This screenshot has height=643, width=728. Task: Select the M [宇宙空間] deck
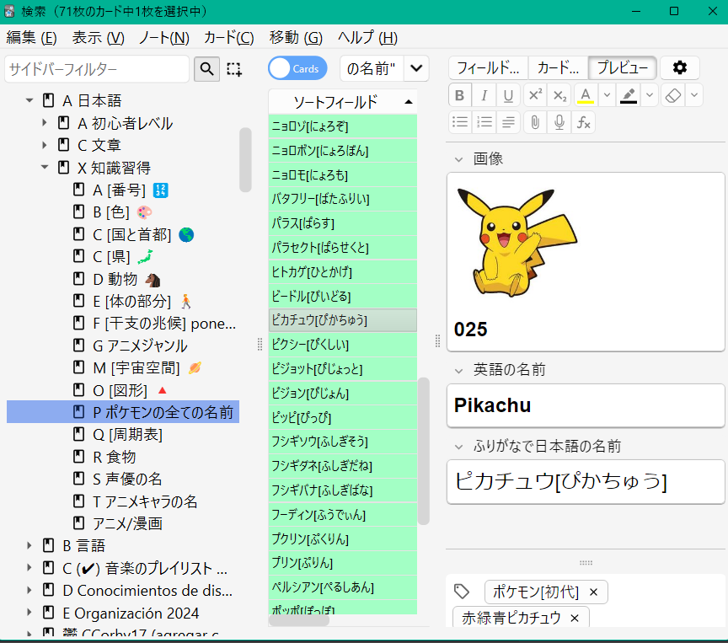click(x=123, y=367)
